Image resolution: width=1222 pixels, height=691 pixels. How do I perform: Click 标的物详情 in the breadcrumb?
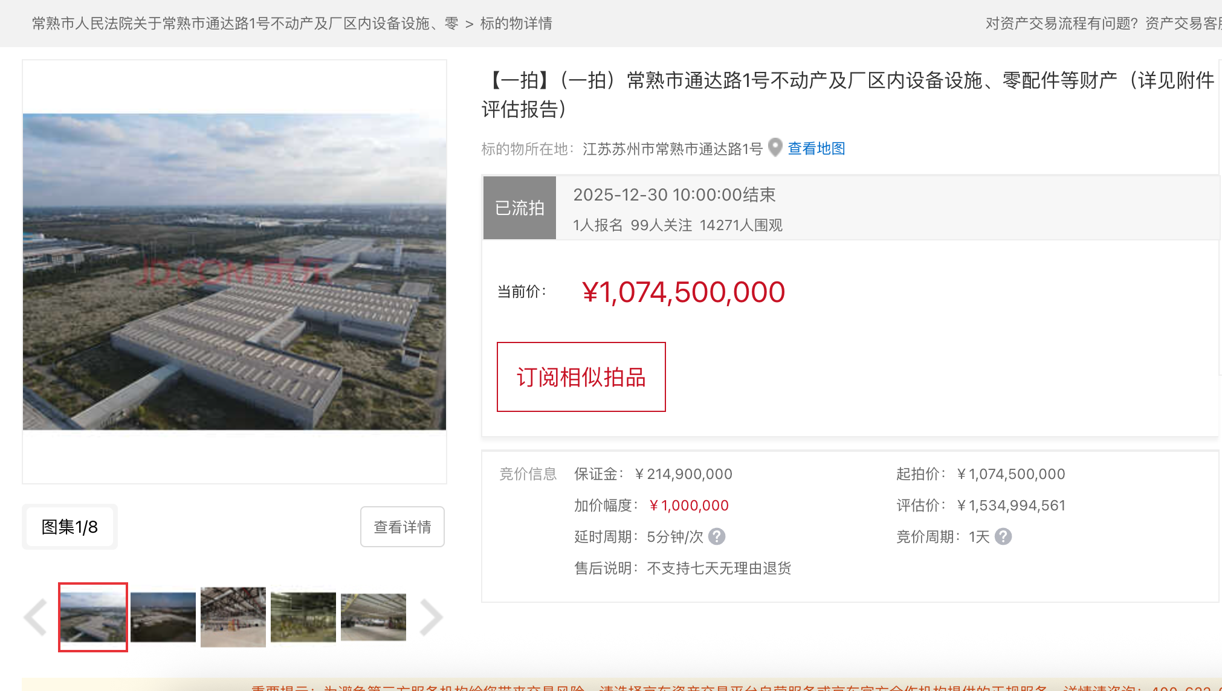pyautogui.click(x=516, y=24)
